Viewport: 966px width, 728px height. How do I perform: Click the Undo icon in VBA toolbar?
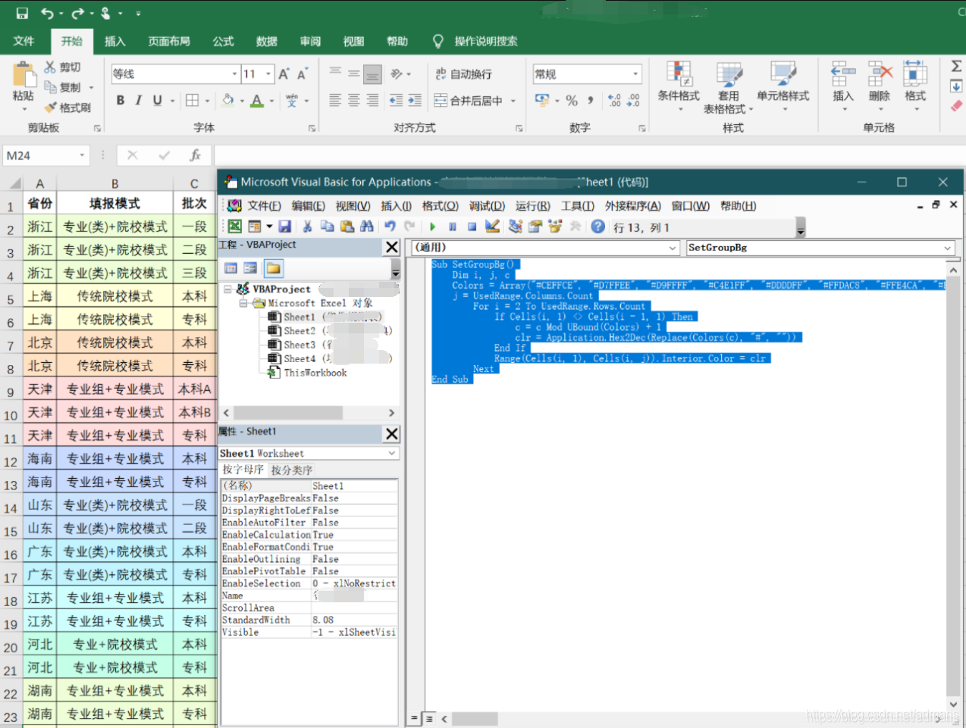[390, 227]
